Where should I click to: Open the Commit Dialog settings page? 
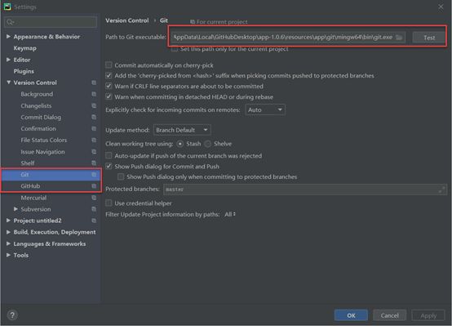click(x=41, y=117)
